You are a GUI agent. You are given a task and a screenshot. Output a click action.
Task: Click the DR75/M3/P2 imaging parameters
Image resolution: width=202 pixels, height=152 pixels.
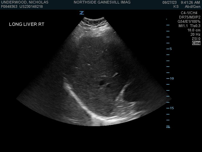pos(190,17)
